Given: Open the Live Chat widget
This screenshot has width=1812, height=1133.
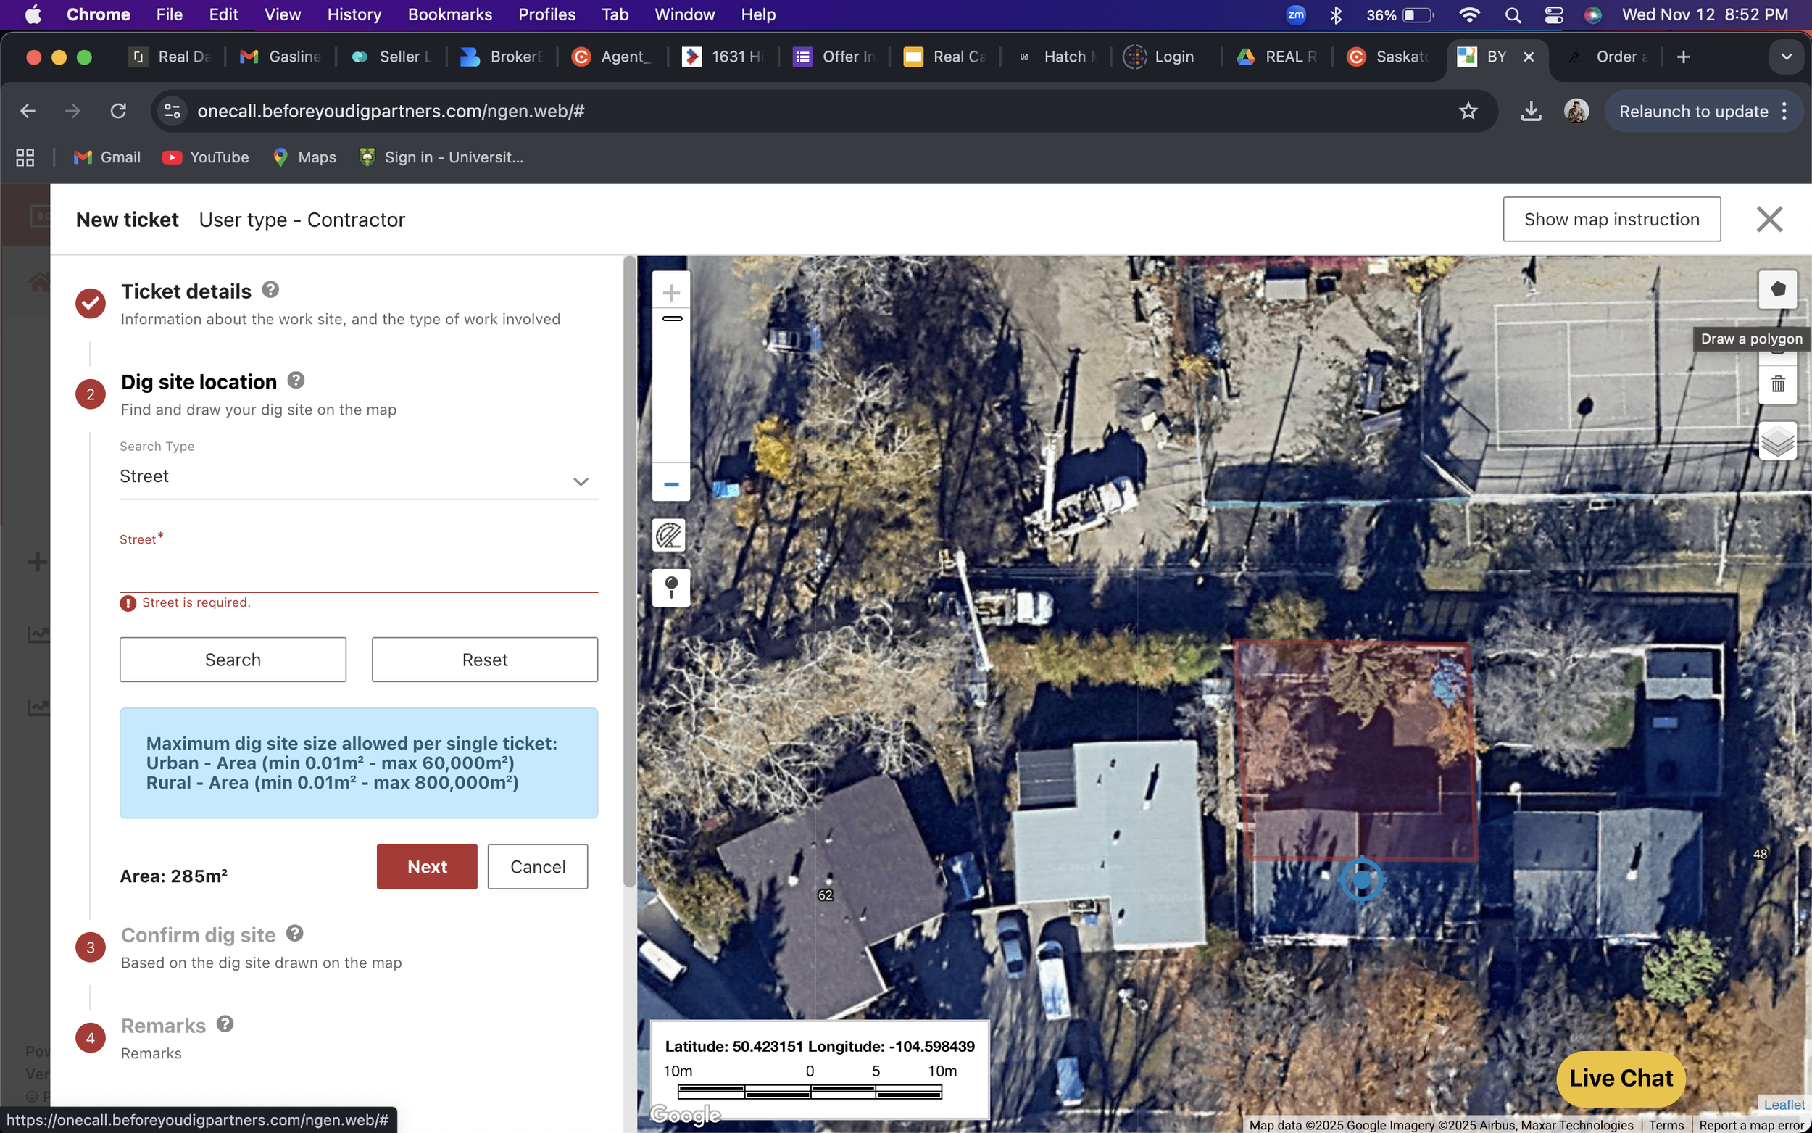Looking at the screenshot, I should tap(1619, 1078).
